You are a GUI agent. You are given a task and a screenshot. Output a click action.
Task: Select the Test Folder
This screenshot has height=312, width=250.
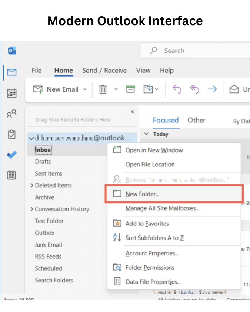click(x=49, y=221)
